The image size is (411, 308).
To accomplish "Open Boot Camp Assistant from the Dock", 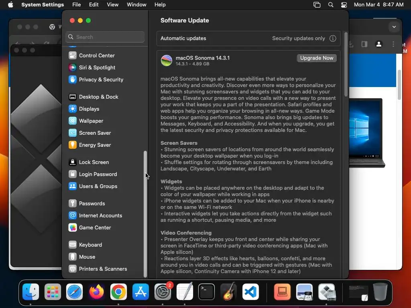I will coord(326,292).
